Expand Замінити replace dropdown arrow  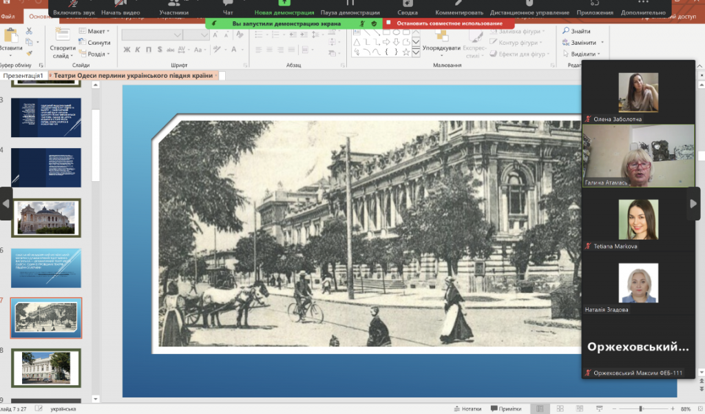click(602, 42)
